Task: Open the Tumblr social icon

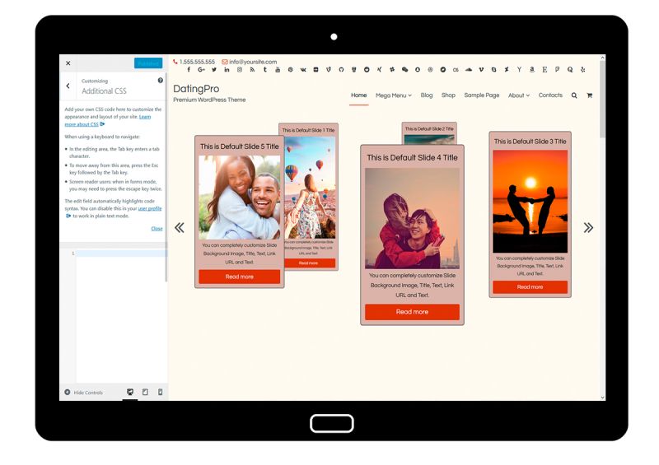Action: [x=264, y=70]
